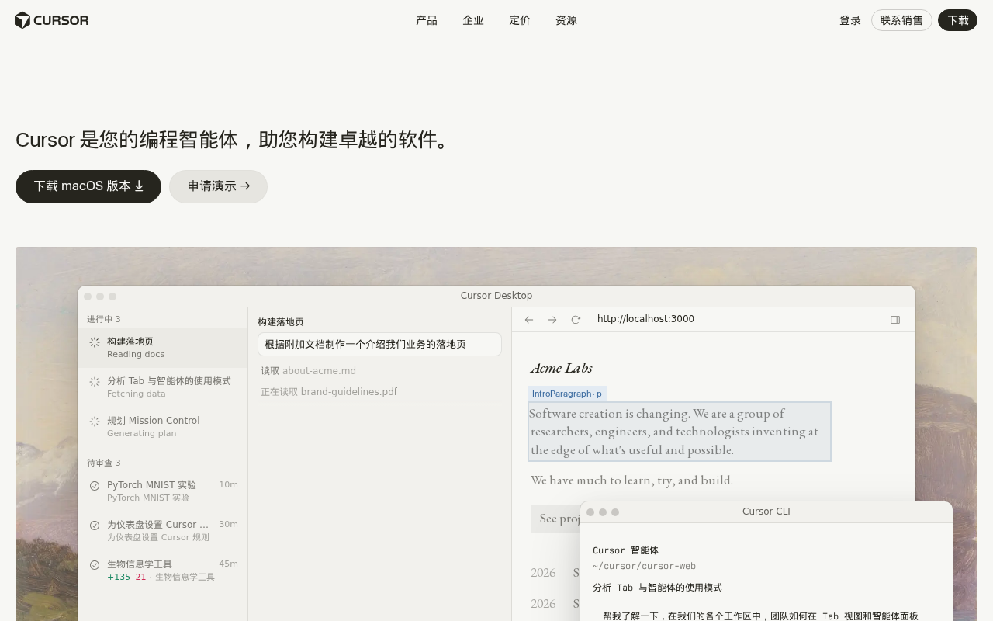Click the Cursor CLI window title bar
The height and width of the screenshot is (621, 993).
pyautogui.click(x=766, y=512)
